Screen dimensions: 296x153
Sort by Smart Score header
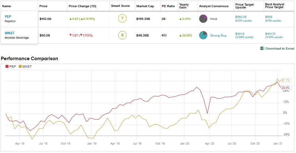(121, 6)
